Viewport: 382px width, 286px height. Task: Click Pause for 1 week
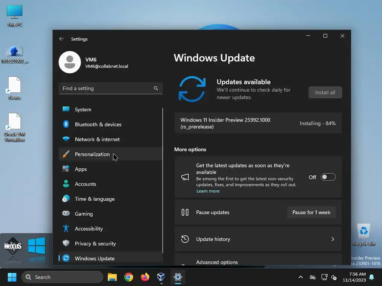click(311, 212)
